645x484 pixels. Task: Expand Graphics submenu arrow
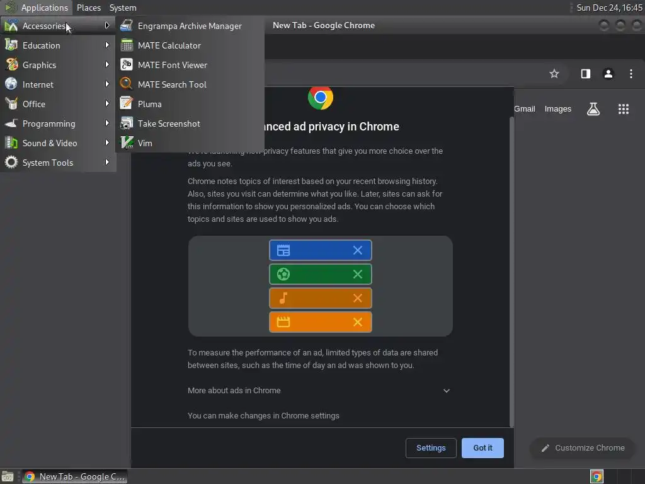coord(107,64)
